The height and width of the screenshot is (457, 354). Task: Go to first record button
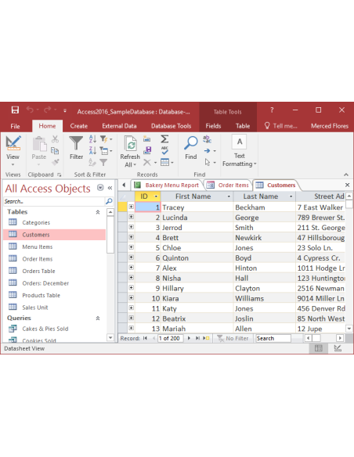[145, 338]
